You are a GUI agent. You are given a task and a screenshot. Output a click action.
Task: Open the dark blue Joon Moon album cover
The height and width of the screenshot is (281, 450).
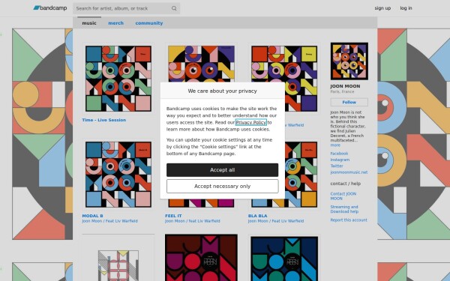284,259
